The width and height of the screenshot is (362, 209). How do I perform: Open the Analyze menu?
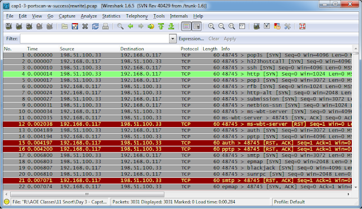(89, 16)
